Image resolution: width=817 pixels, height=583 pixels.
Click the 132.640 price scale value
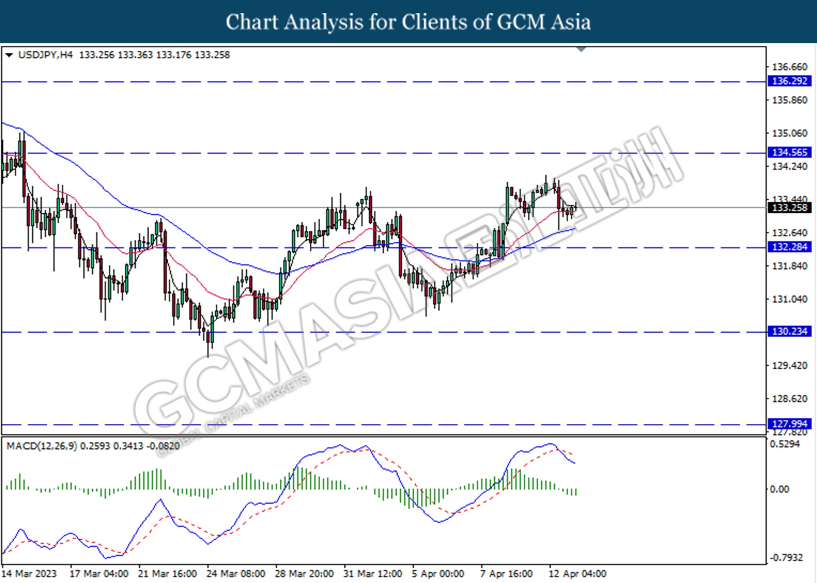[x=790, y=233]
